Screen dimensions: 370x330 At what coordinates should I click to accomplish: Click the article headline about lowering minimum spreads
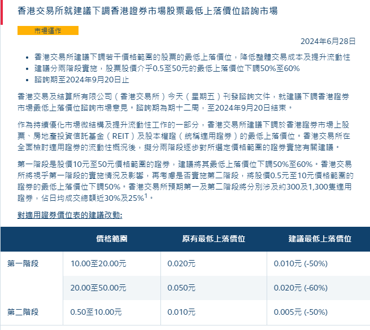click(x=147, y=11)
